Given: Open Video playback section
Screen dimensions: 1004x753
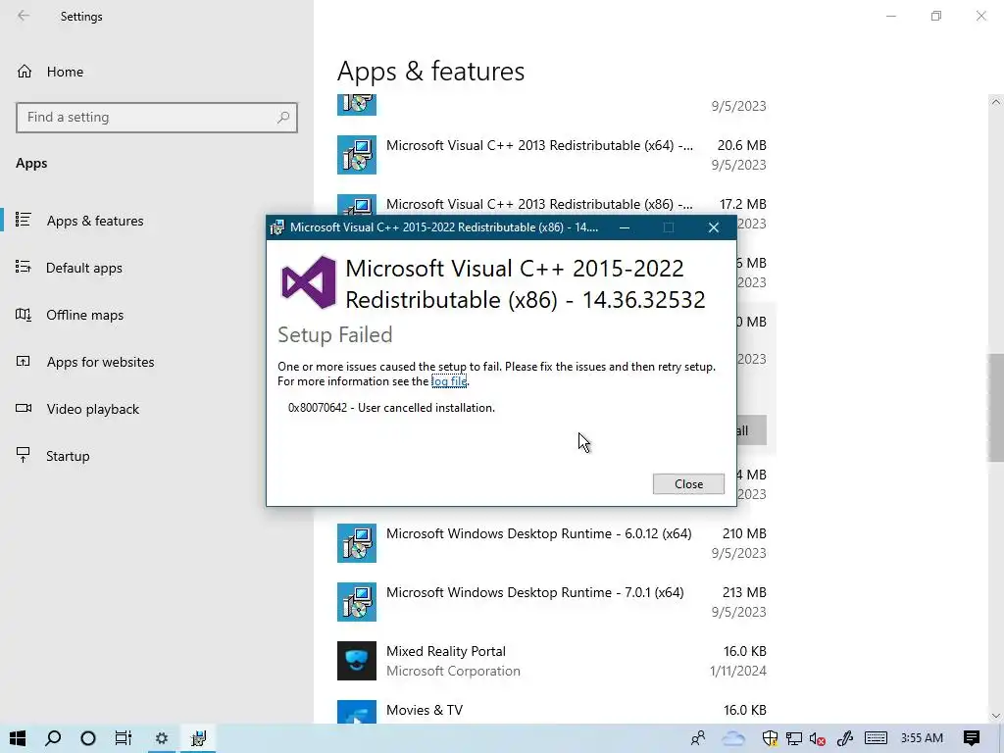Looking at the screenshot, I should pos(92,409).
